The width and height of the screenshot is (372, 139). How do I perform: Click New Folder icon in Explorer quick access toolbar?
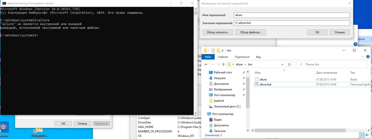[218, 50]
